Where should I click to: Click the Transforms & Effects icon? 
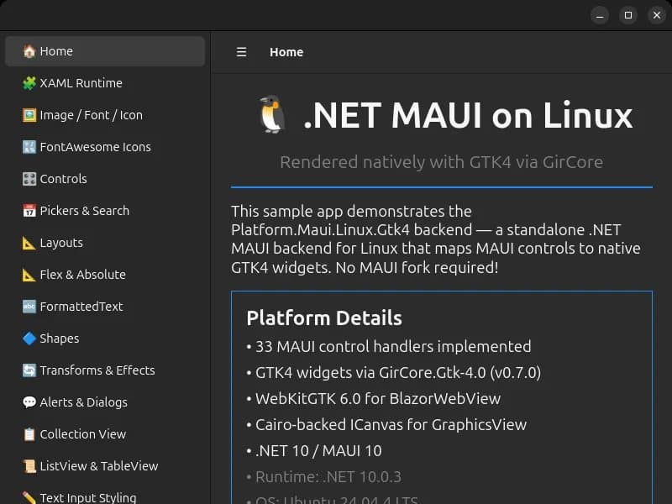pos(27,370)
